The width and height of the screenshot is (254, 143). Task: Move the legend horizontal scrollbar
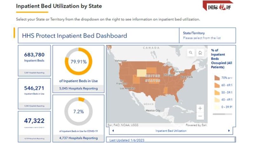pyautogui.click(x=219, y=114)
